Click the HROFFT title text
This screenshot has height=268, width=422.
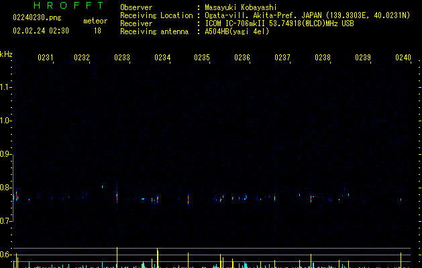point(69,5)
